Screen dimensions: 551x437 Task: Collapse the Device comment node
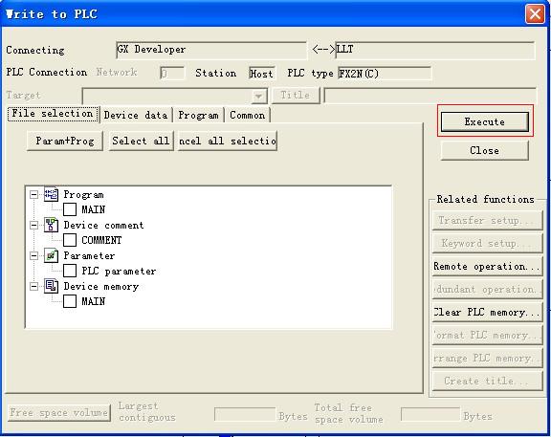(x=33, y=225)
